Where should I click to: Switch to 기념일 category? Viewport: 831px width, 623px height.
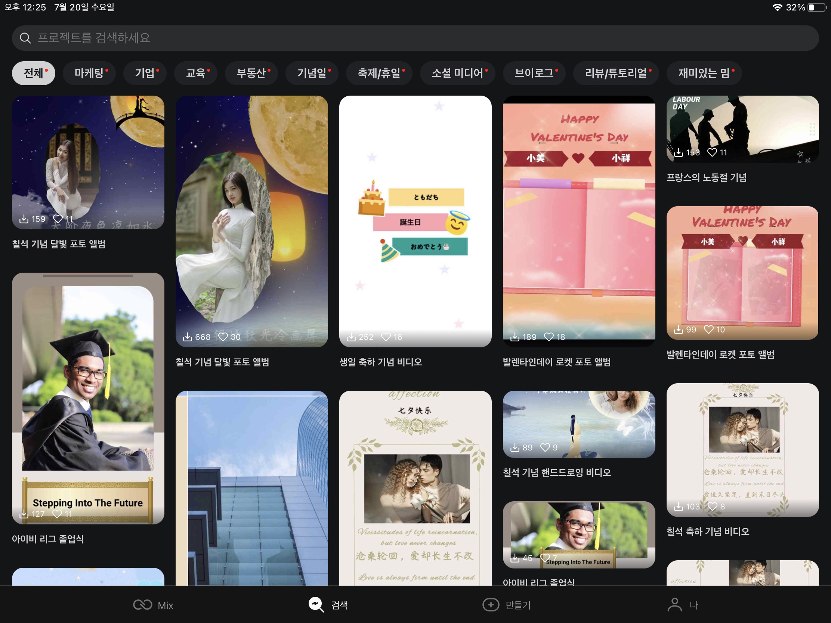pyautogui.click(x=312, y=73)
